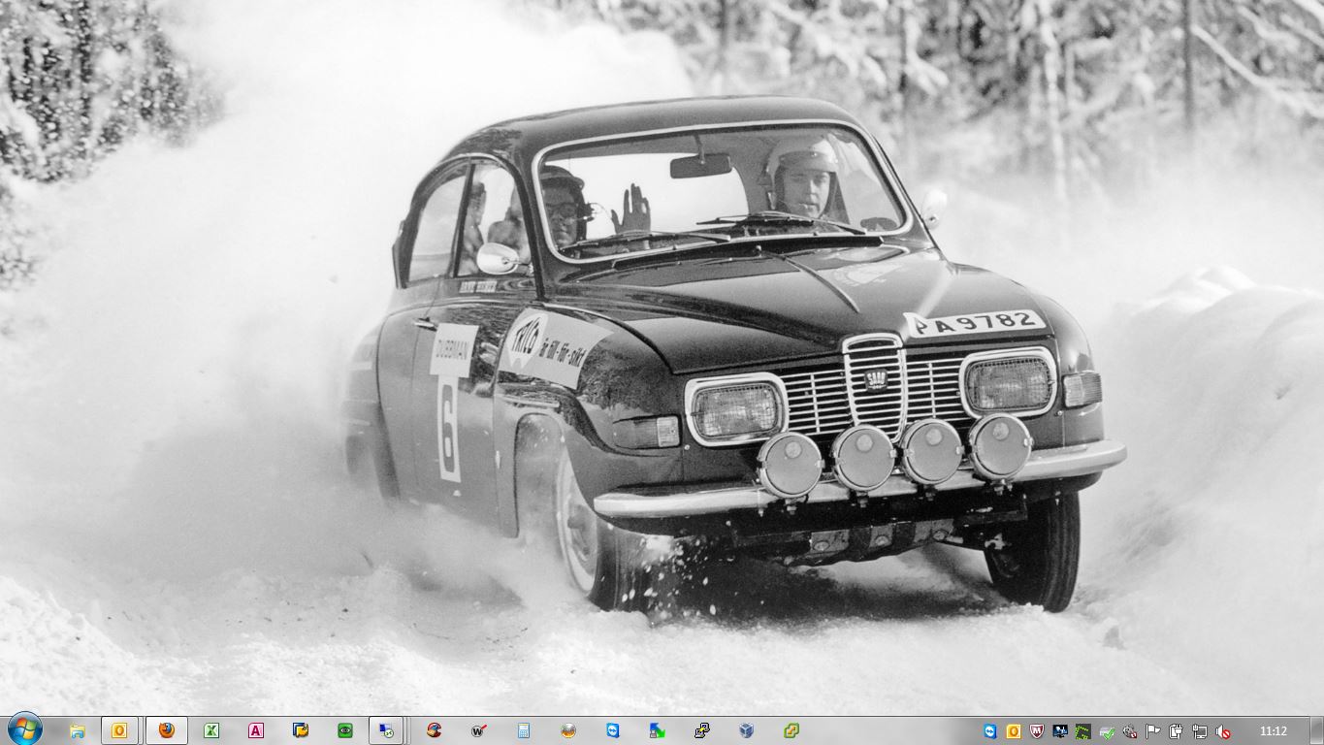Open the Windows Start menu orb
Screen dimensions: 1324x745
tap(24, 729)
